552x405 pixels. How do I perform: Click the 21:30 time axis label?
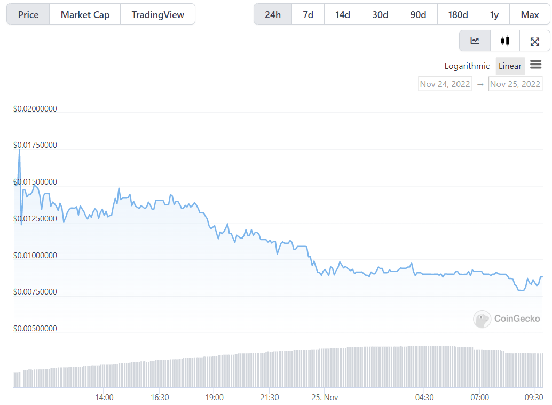tap(270, 397)
